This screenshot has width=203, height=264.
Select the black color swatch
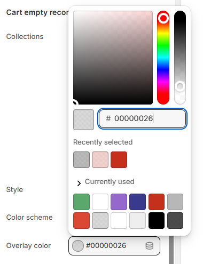pyautogui.click(x=157, y=220)
